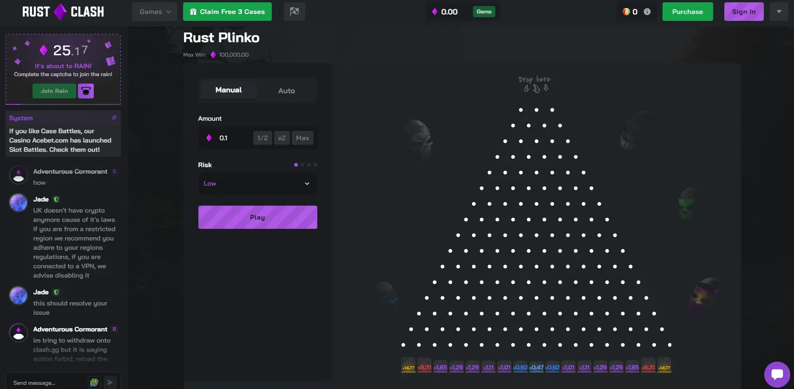Click the pin icon on System message
The image size is (794, 389).
pos(114,117)
